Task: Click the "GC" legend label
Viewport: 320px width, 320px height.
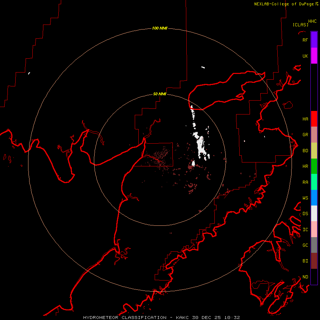Action: [x=305, y=245]
